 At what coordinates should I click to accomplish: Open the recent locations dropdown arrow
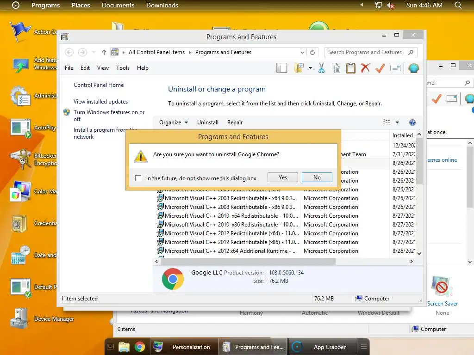94,52
